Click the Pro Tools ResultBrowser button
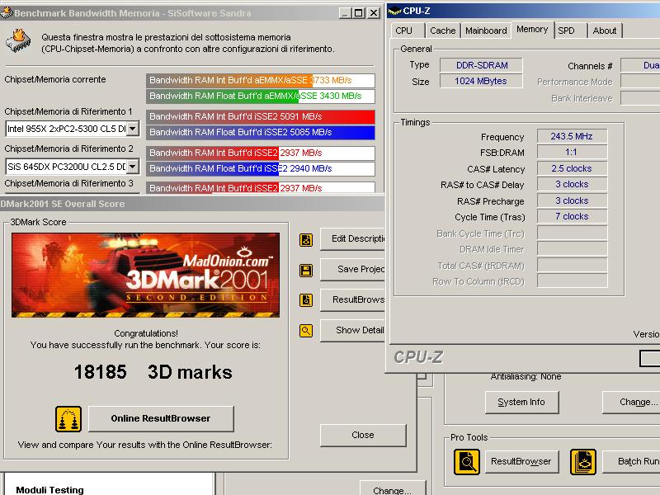This screenshot has width=660, height=495. click(522, 462)
